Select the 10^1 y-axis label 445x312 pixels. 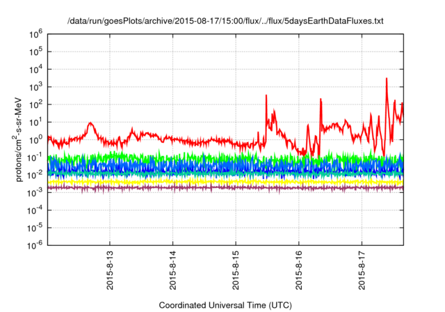(35, 123)
